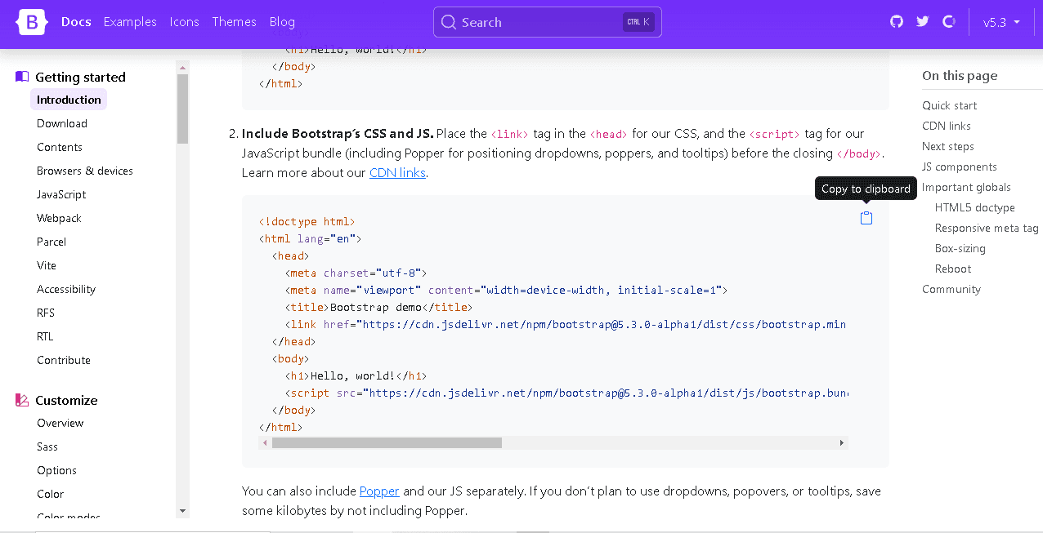Open the v5.3 version dropdown

(1001, 22)
